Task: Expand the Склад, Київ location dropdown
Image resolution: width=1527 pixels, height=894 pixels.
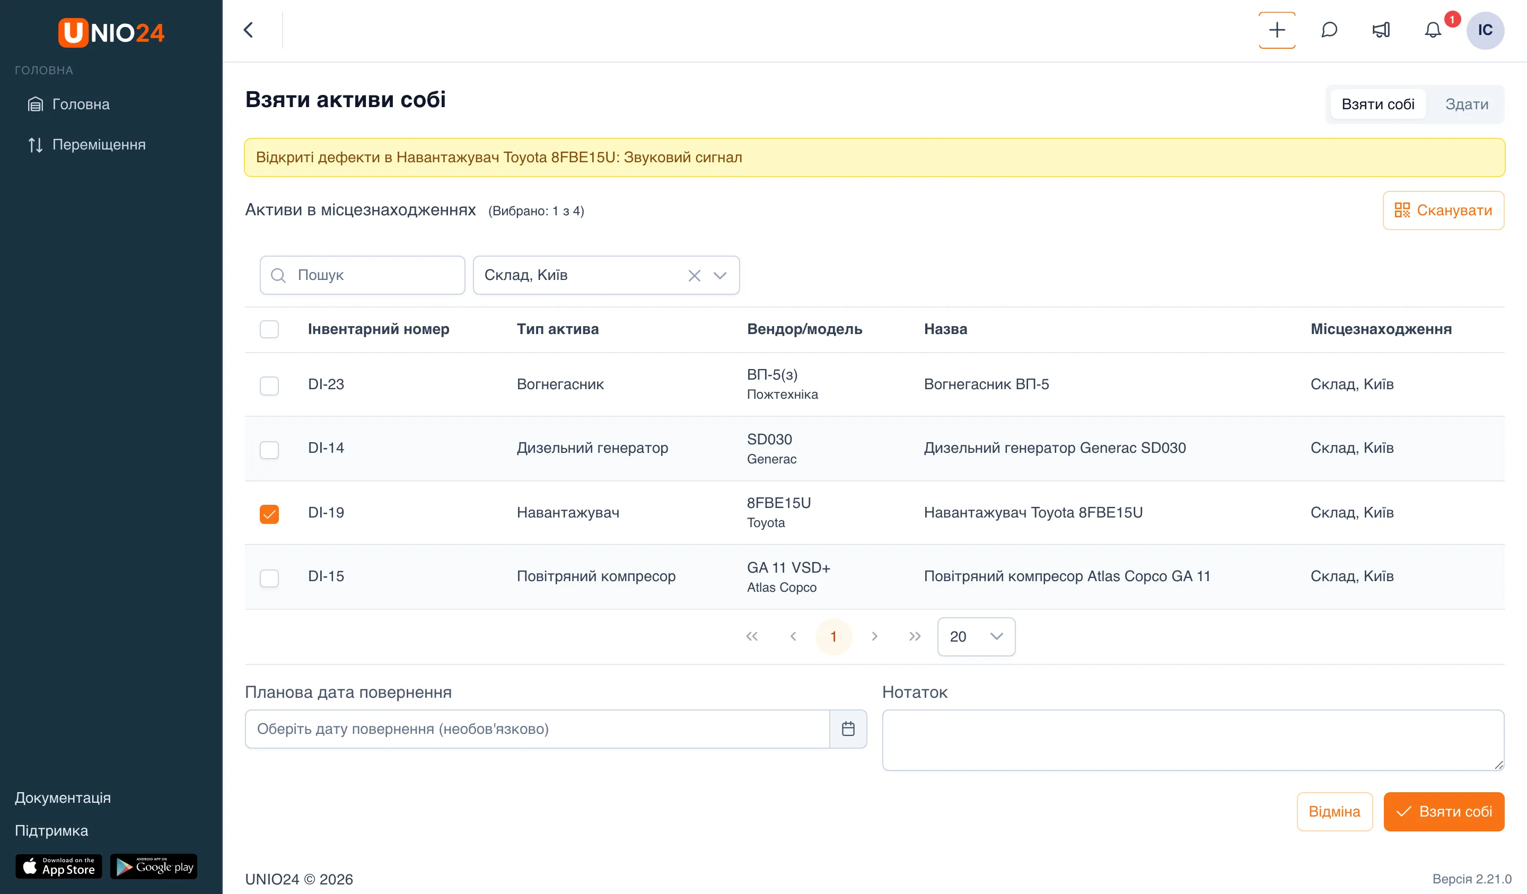Action: (720, 275)
